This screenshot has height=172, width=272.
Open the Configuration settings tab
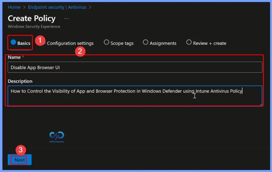point(70,43)
